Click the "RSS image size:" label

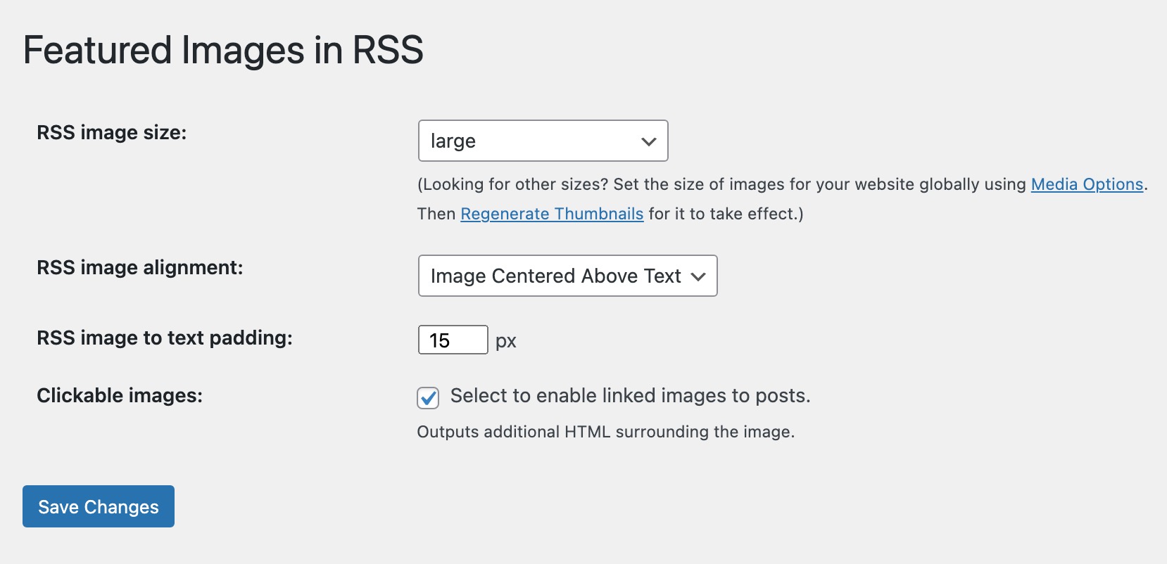[112, 132]
